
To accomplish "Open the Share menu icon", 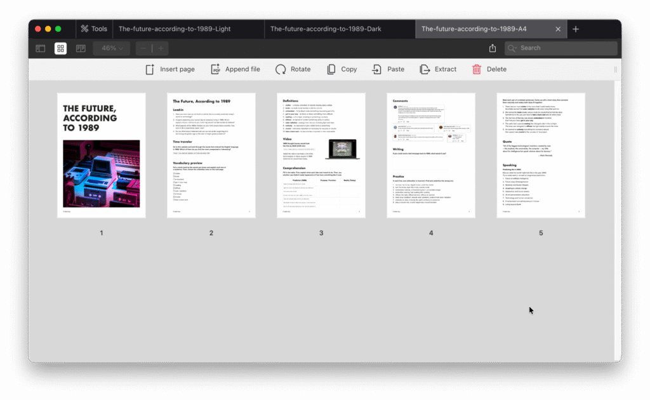I will tap(493, 48).
